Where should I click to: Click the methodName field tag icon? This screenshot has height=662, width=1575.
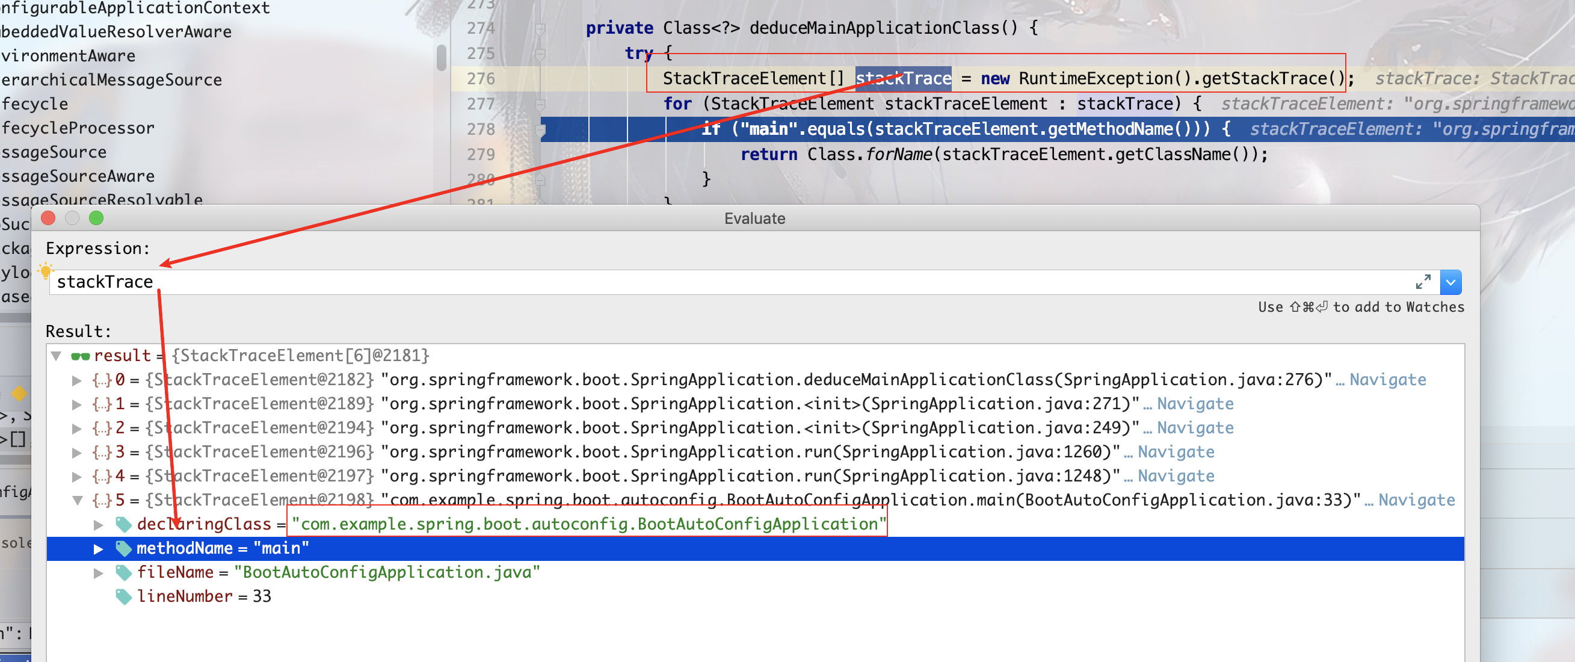tap(123, 548)
